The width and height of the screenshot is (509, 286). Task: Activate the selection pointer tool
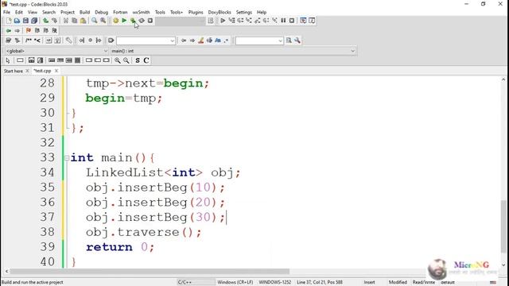point(8,60)
